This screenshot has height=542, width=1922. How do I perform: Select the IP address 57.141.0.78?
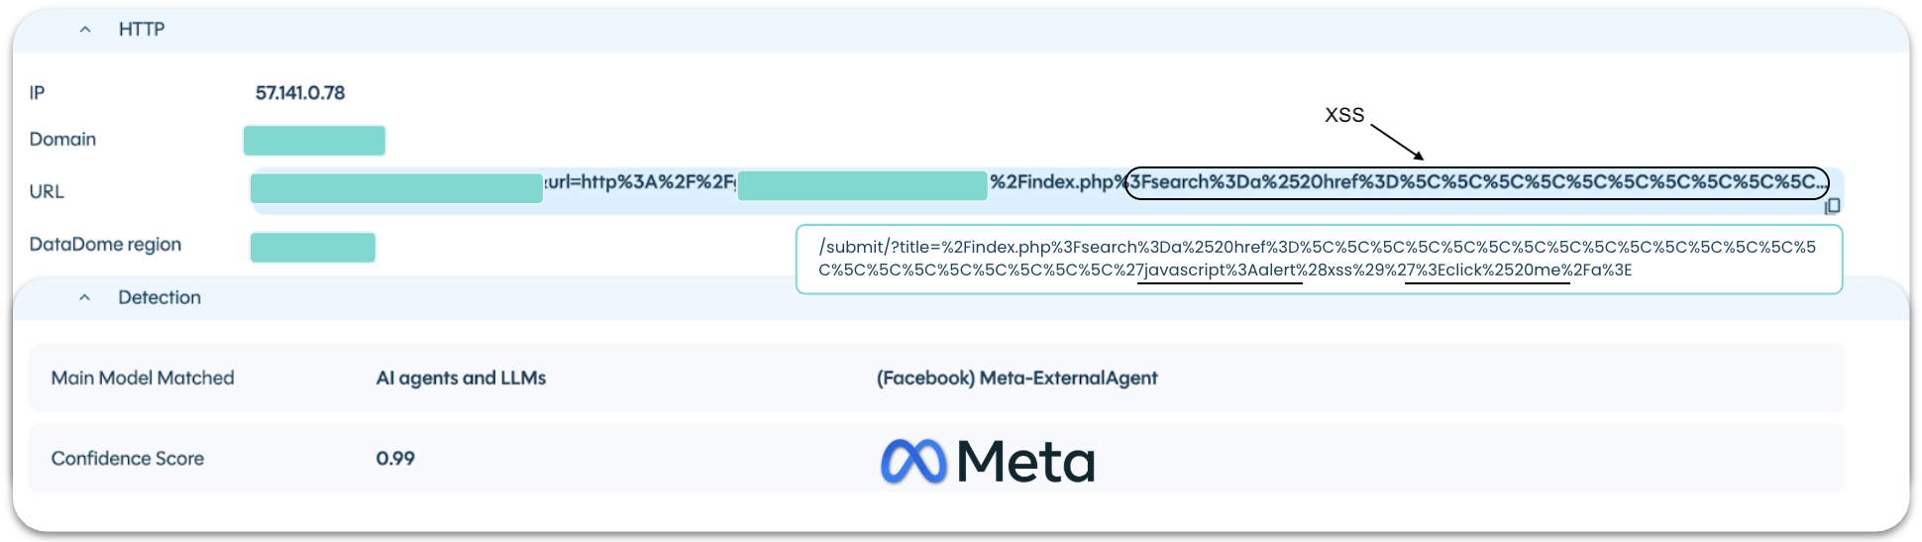click(x=300, y=92)
